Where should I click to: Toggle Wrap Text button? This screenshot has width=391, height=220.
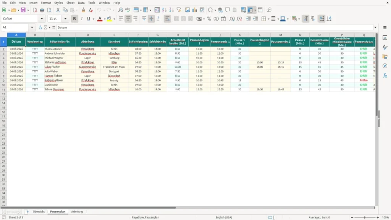(167, 19)
